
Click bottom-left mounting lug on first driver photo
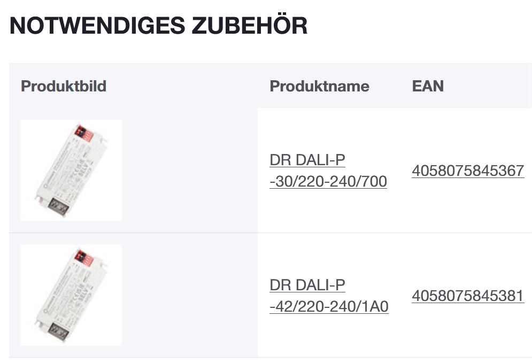(x=38, y=197)
